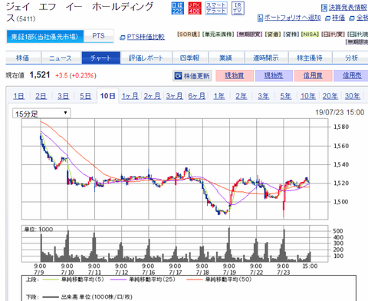The width and height of the screenshot is (368, 301).
Task: Open the 15分足 interval dropdown
Action: point(41,114)
